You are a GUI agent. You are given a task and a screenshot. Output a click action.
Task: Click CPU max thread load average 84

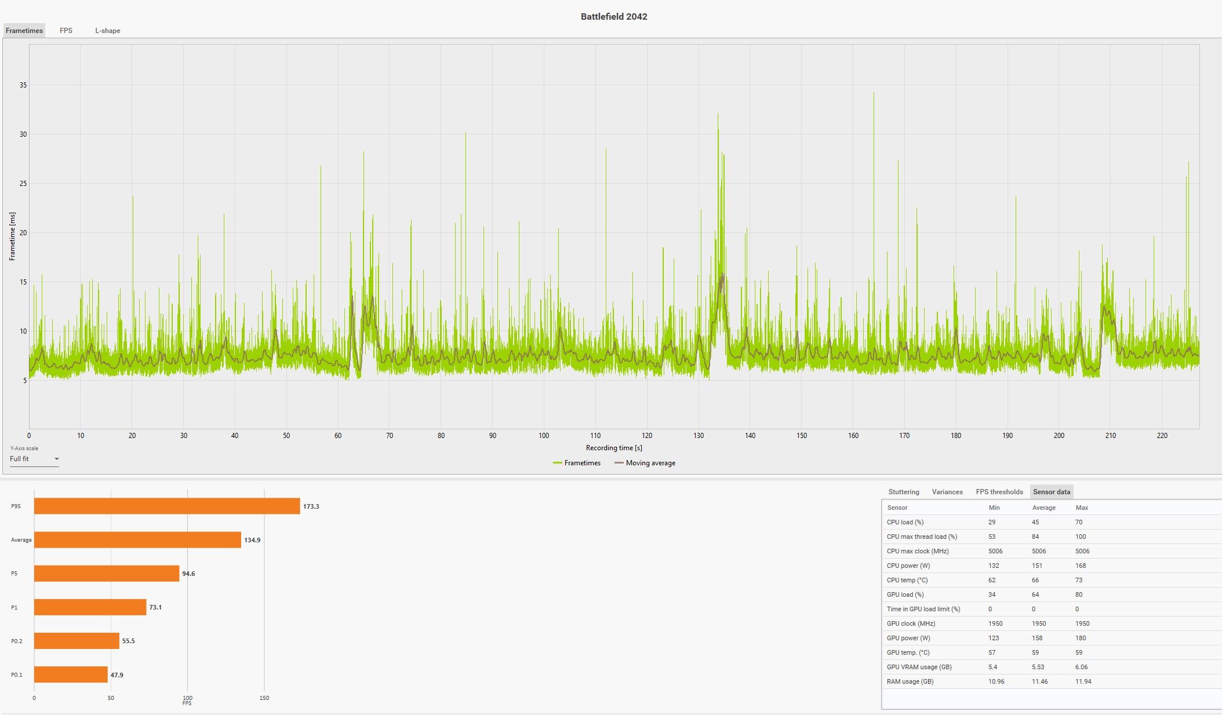point(1035,537)
